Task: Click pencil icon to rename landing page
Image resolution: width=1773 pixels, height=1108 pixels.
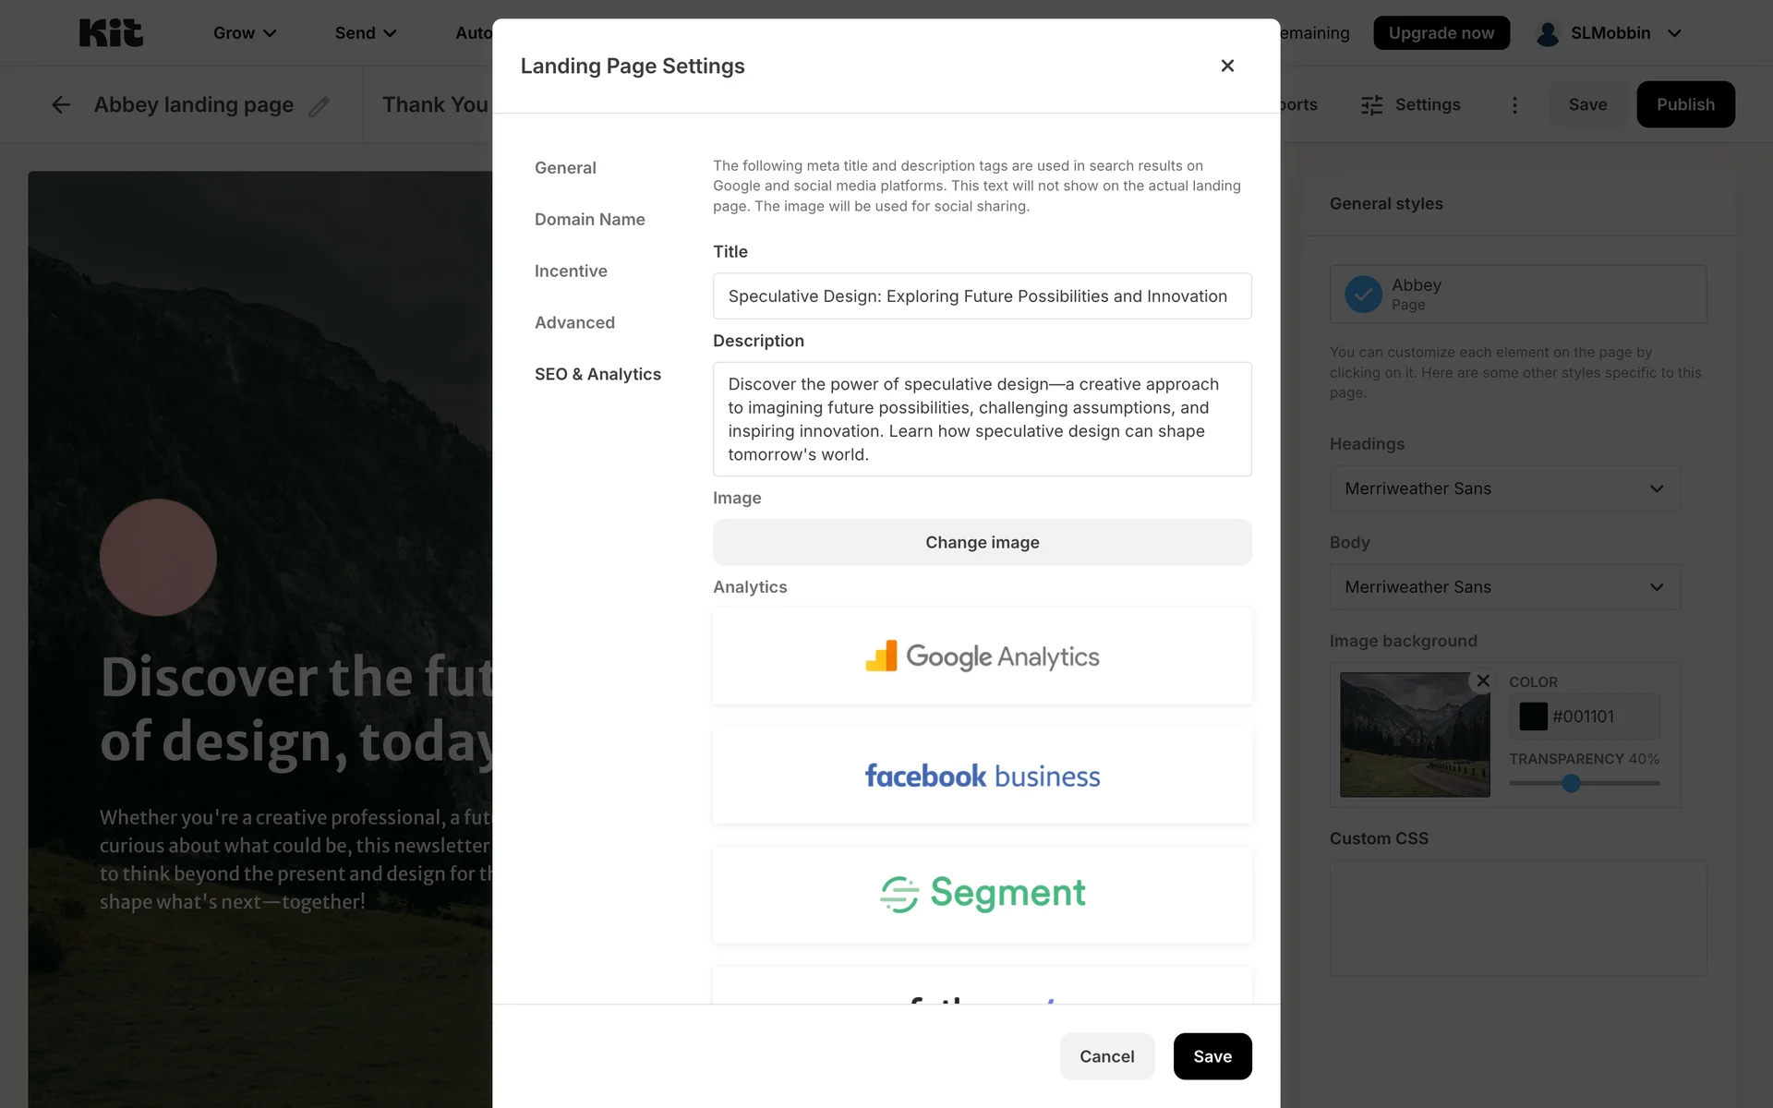Action: tap(319, 106)
